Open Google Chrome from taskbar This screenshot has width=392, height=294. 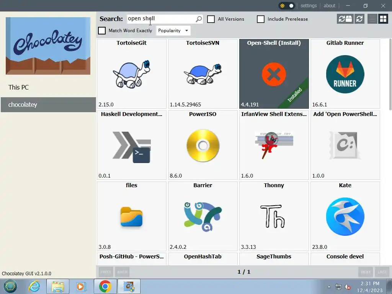pyautogui.click(x=105, y=286)
